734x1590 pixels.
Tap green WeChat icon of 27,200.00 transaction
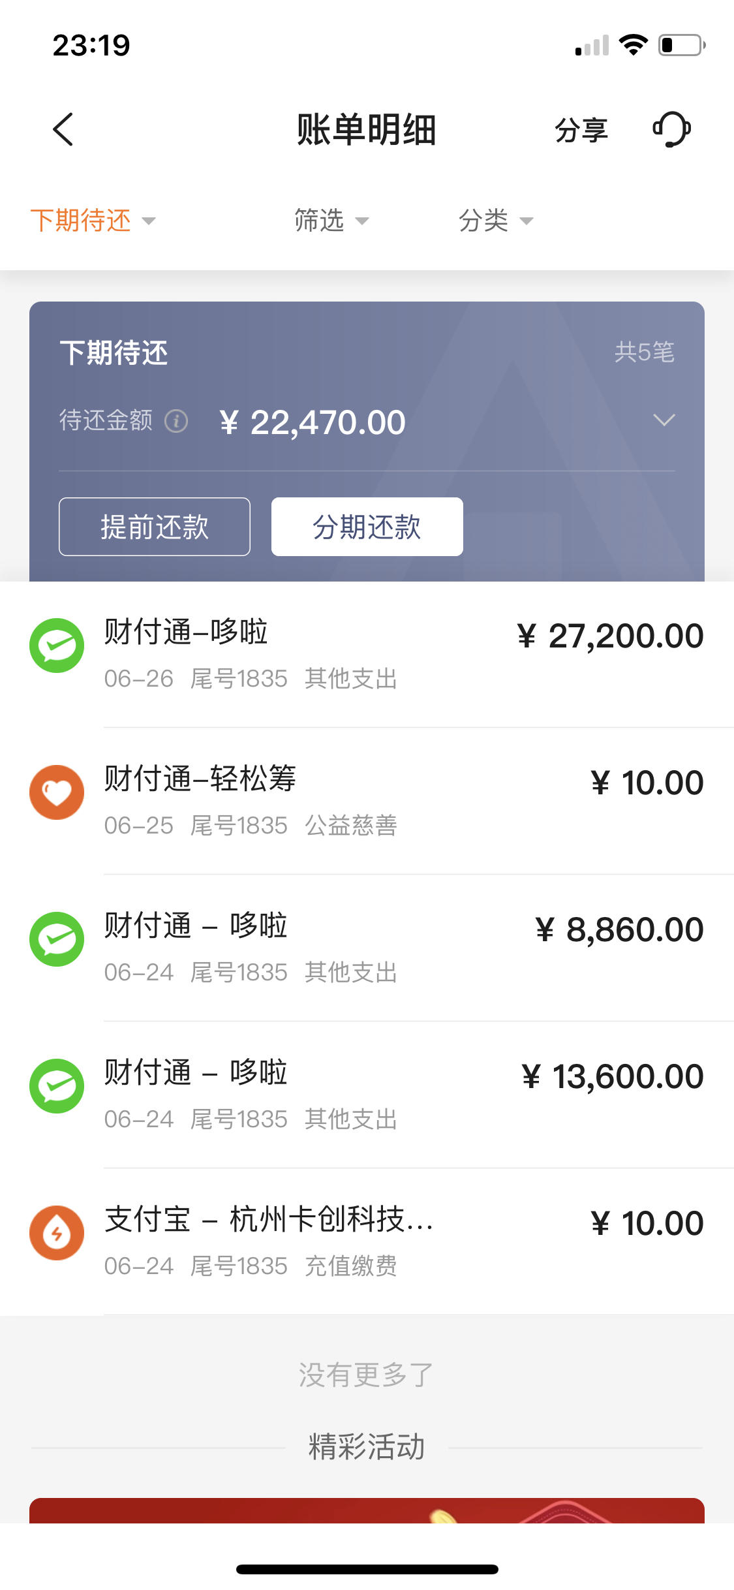click(57, 646)
